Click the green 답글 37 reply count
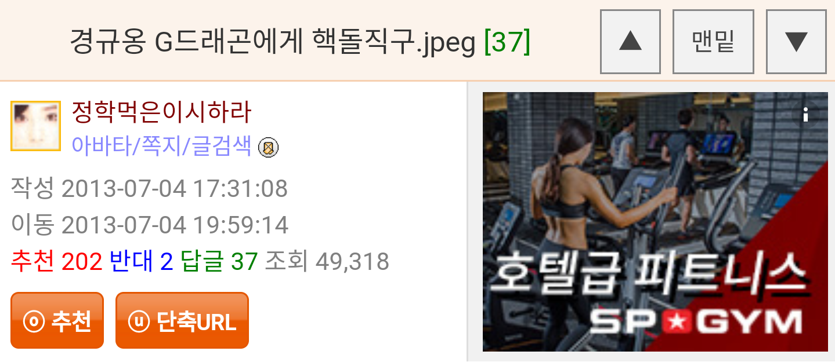Viewport: 835px width, 362px height. pos(219,262)
